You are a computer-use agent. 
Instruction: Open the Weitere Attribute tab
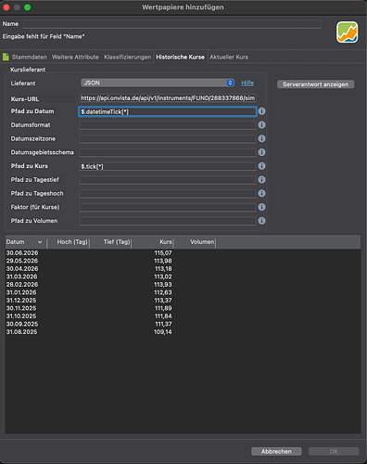click(x=75, y=57)
